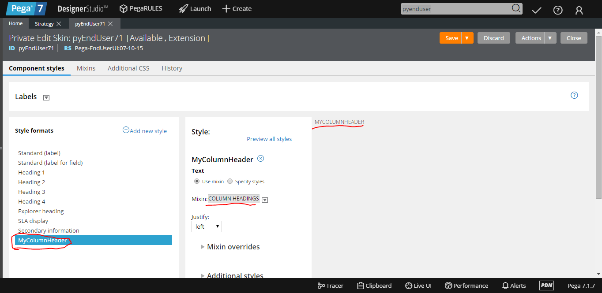602x293 pixels.
Task: Select Heading 3 style format
Action: coord(31,192)
